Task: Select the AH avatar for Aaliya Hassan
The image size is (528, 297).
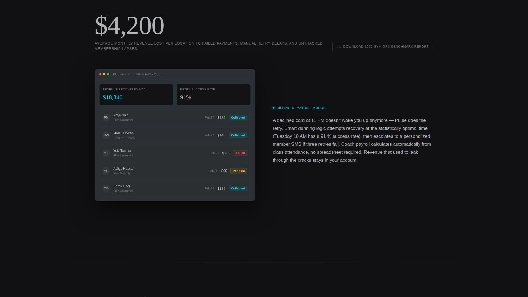Action: tap(106, 171)
